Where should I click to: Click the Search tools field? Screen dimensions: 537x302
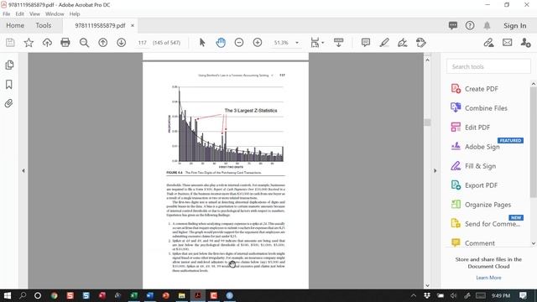pyautogui.click(x=488, y=66)
